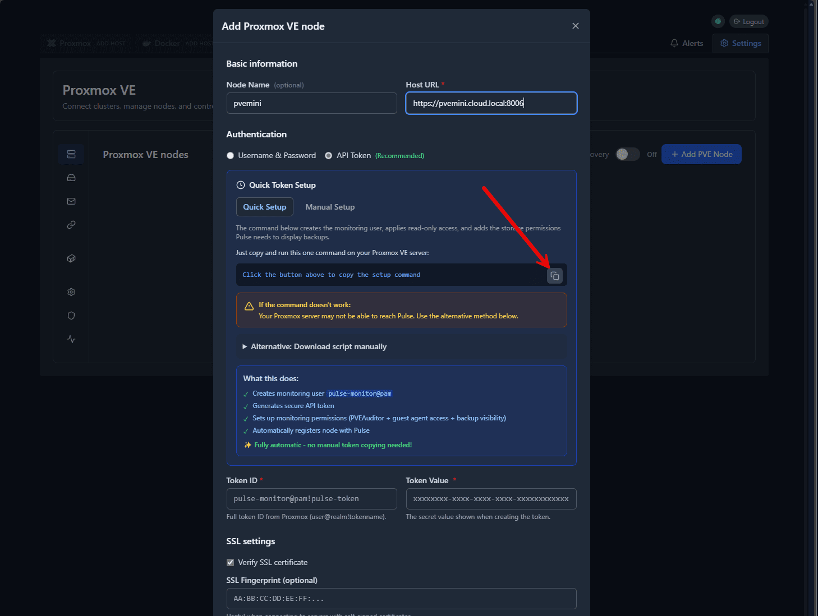Screen dimensions: 818x616
Task: Toggle the discovery switch next to Off
Action: tap(627, 154)
